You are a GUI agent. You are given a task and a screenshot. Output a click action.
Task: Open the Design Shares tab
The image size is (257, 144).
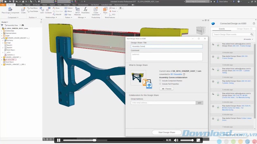244,29
